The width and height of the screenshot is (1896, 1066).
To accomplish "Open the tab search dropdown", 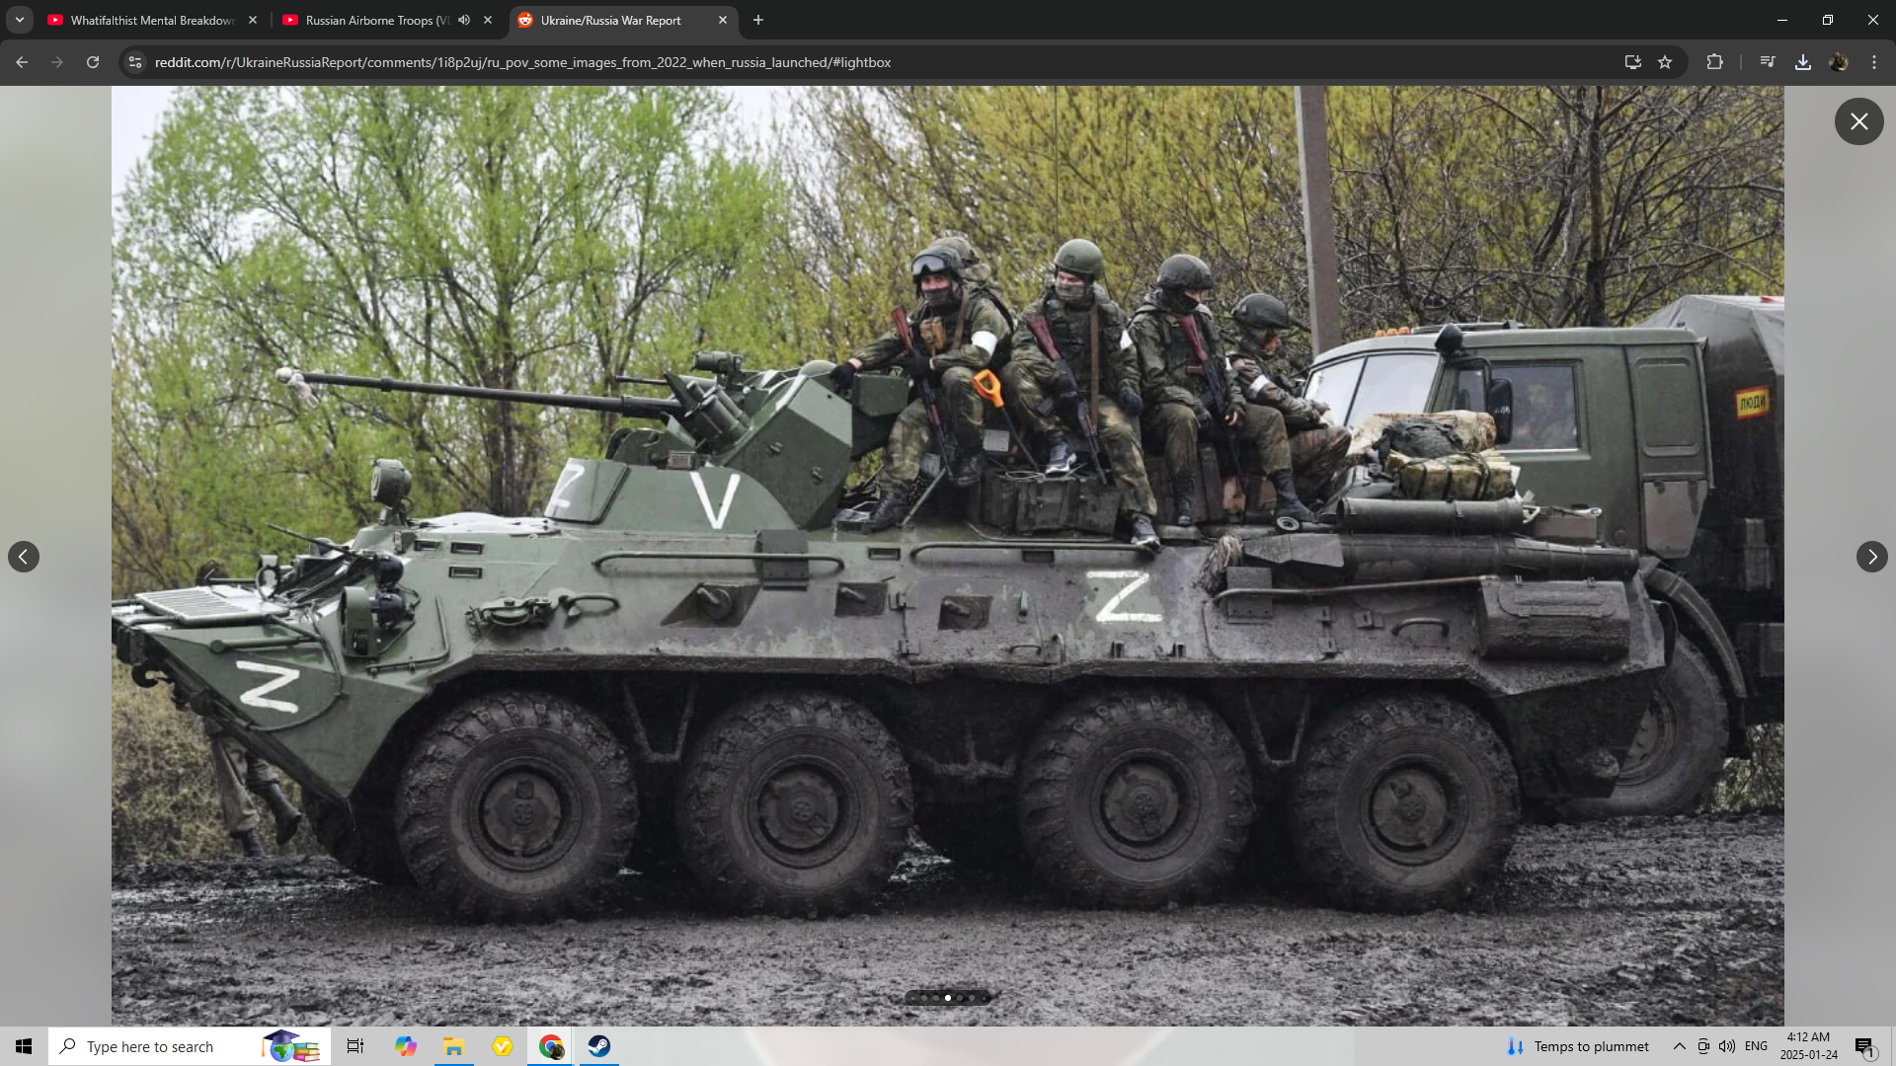I will click(20, 20).
